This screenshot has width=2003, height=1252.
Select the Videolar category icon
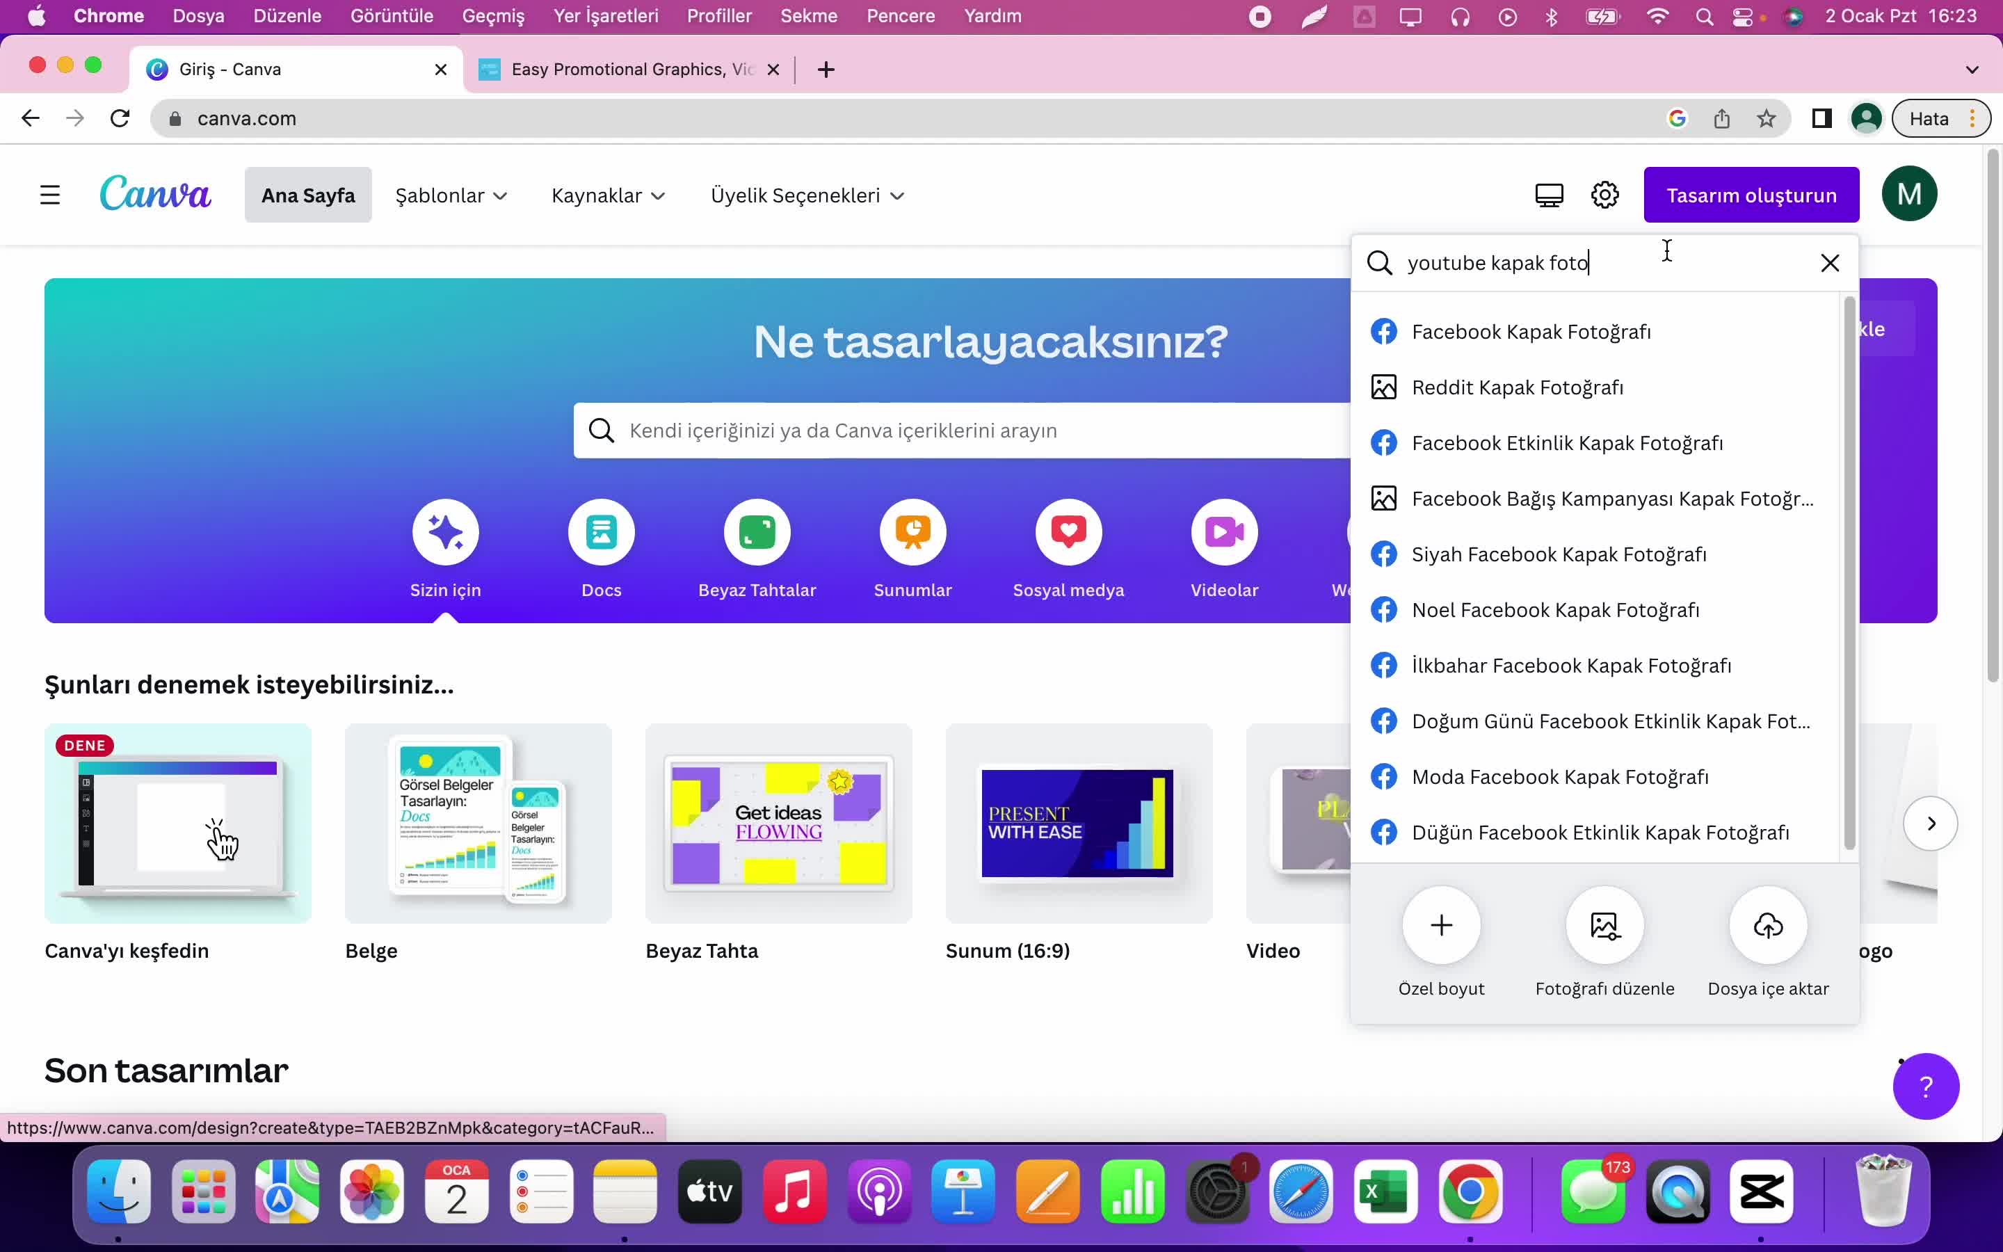[x=1224, y=531]
